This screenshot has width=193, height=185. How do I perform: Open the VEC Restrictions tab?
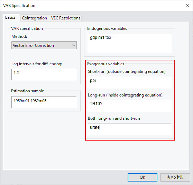(x=65, y=18)
